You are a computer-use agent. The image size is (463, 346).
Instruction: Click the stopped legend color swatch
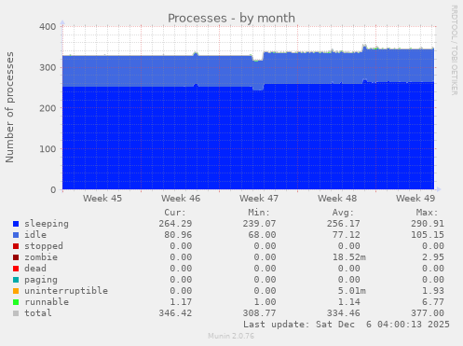16,246
